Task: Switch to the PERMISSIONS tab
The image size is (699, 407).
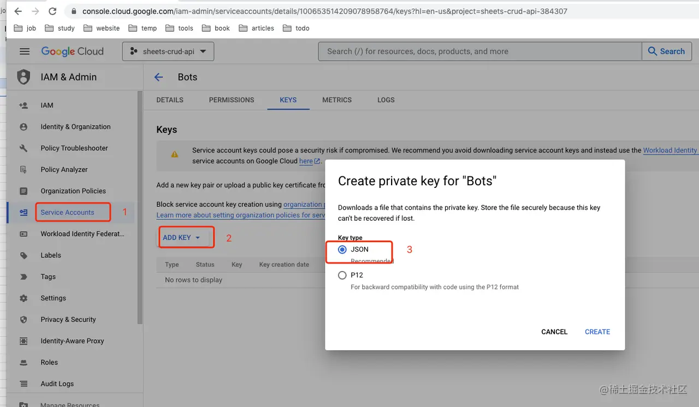Action: click(231, 100)
